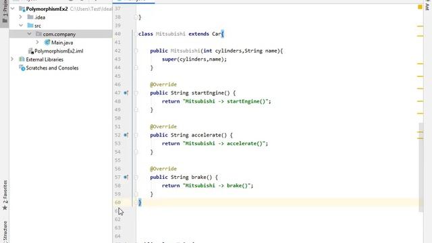Click the override gutter icon for brake

126,177
